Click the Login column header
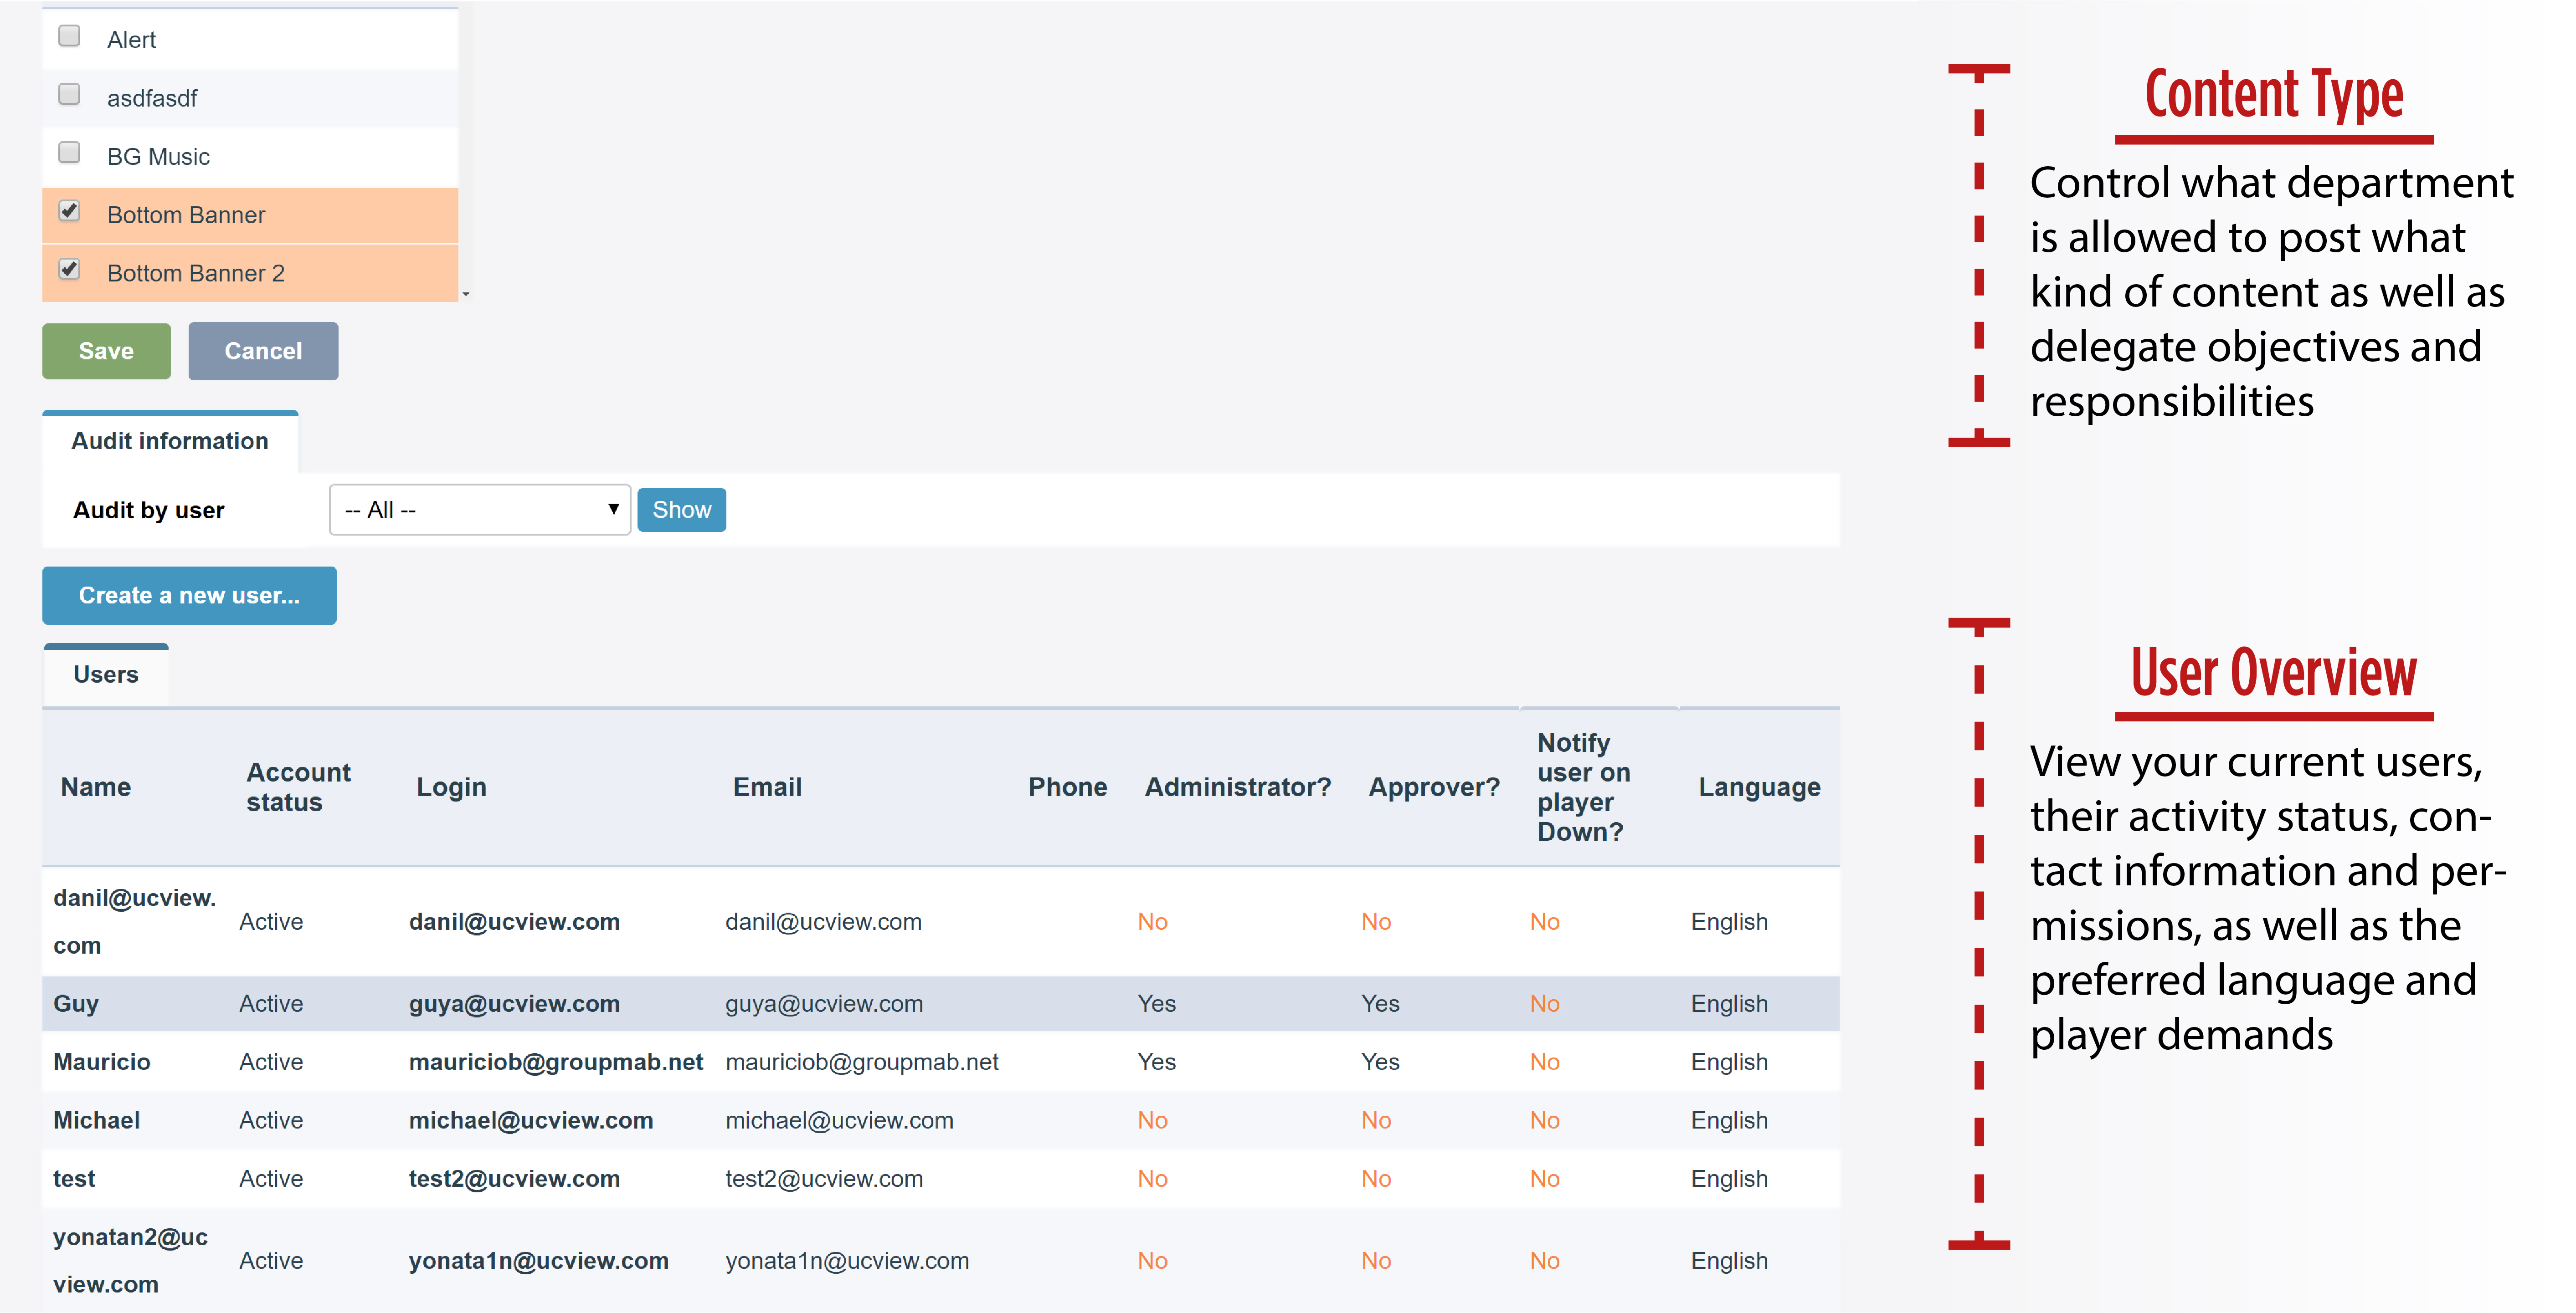This screenshot has width=2576, height=1313. [451, 787]
